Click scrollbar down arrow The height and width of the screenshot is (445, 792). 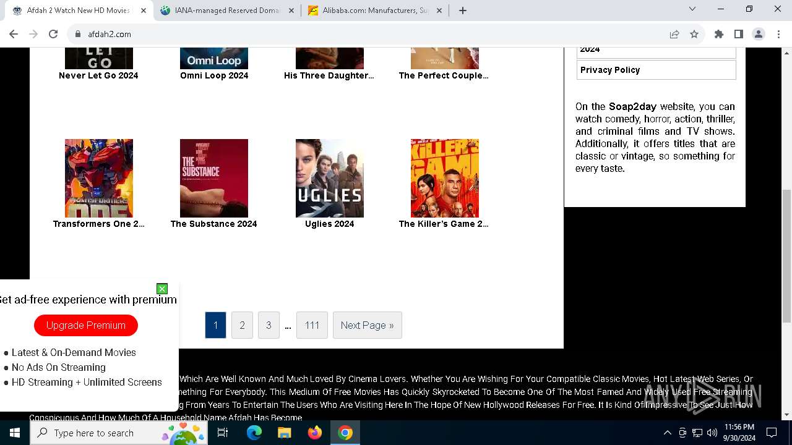click(786, 415)
